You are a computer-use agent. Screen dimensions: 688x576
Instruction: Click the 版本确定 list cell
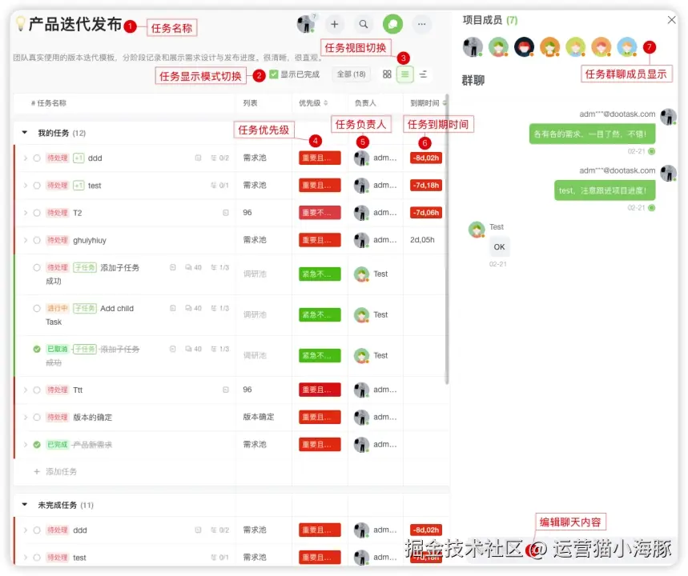click(259, 417)
